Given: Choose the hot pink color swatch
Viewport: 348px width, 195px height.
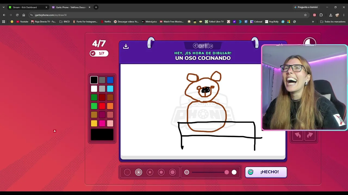Looking at the screenshot, I should point(102,123).
